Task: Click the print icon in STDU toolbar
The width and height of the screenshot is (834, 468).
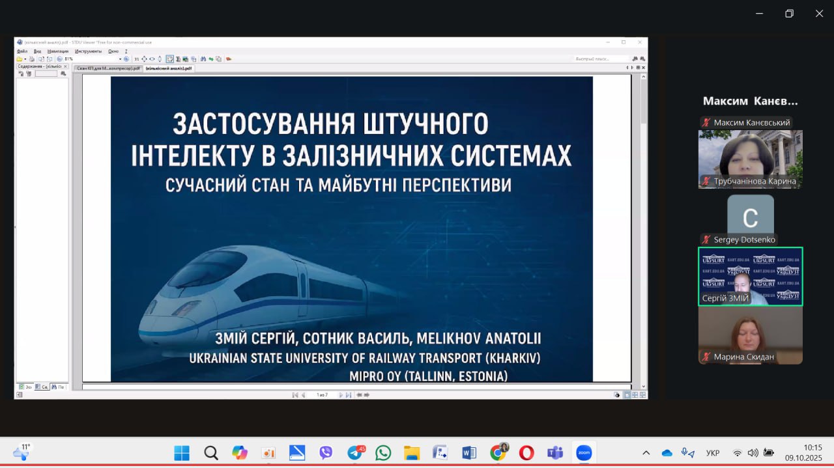Action: tap(31, 59)
